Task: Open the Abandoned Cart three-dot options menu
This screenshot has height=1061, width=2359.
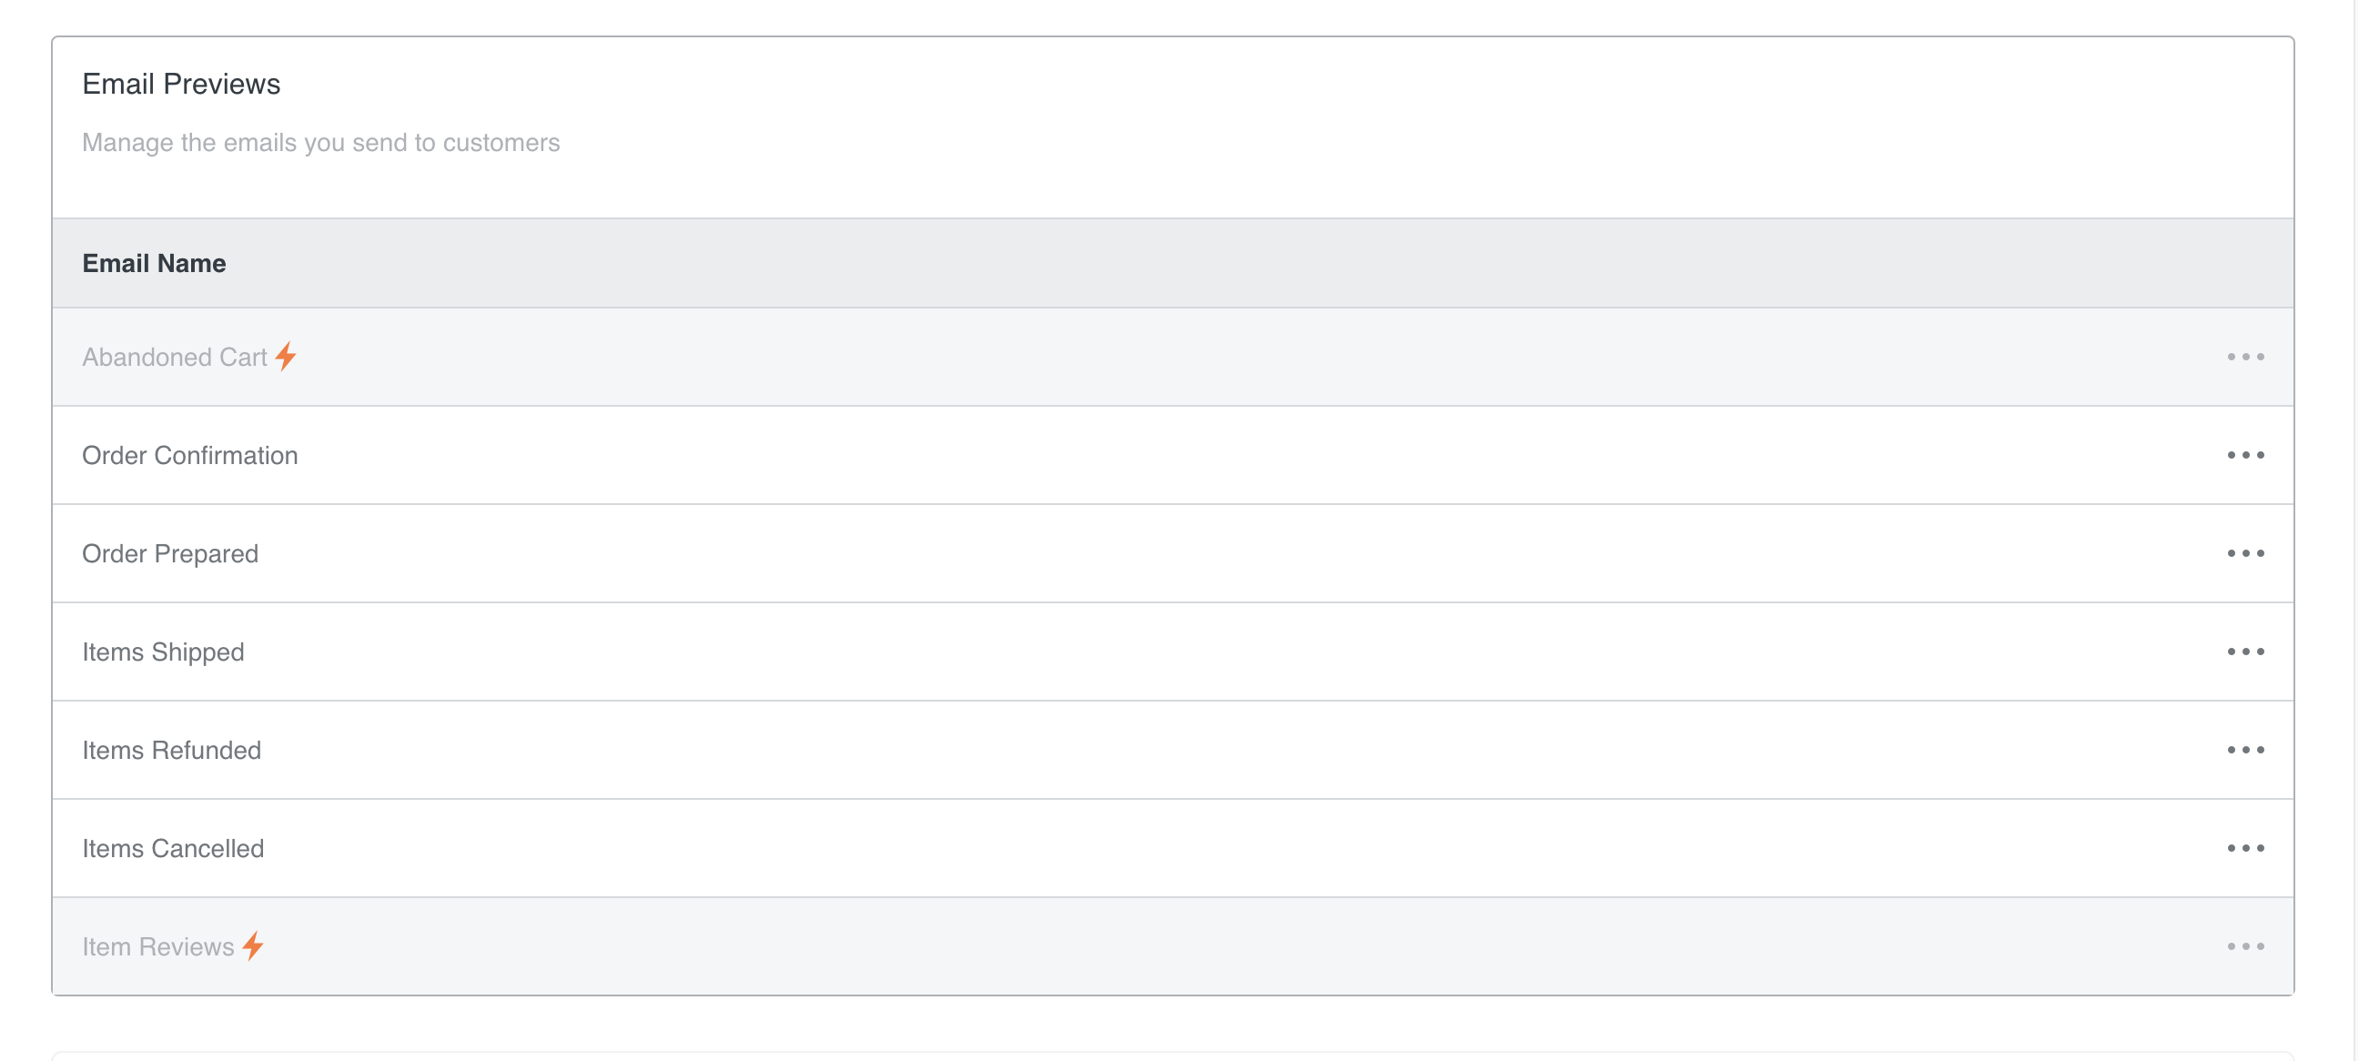Action: pos(2245,357)
